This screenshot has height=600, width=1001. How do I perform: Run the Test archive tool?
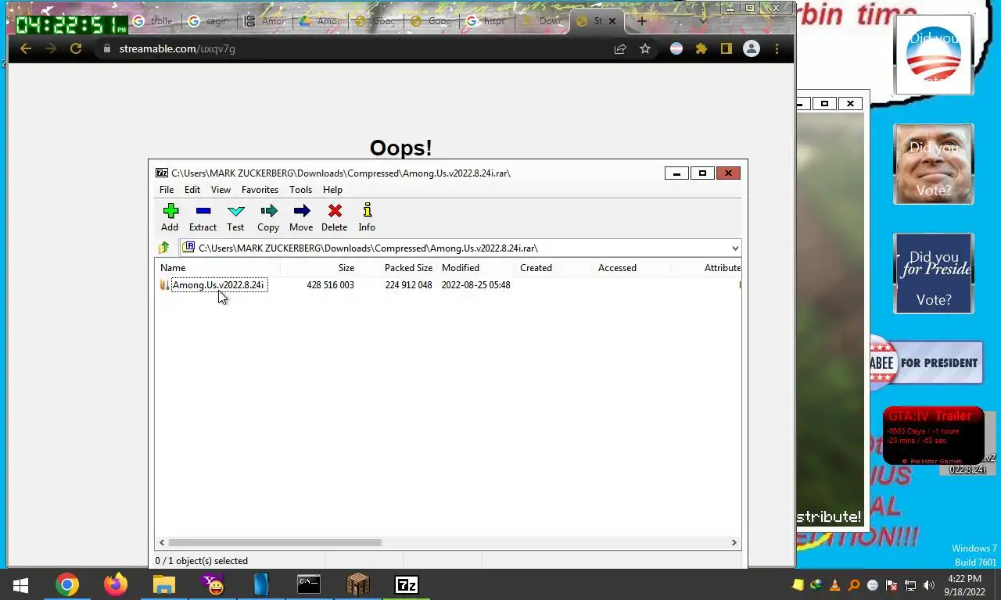[x=235, y=217]
